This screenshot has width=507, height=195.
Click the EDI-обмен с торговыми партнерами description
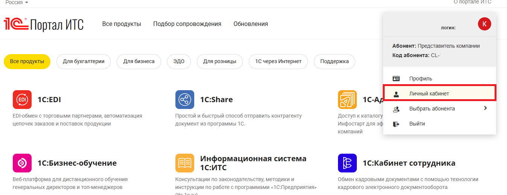click(78, 119)
